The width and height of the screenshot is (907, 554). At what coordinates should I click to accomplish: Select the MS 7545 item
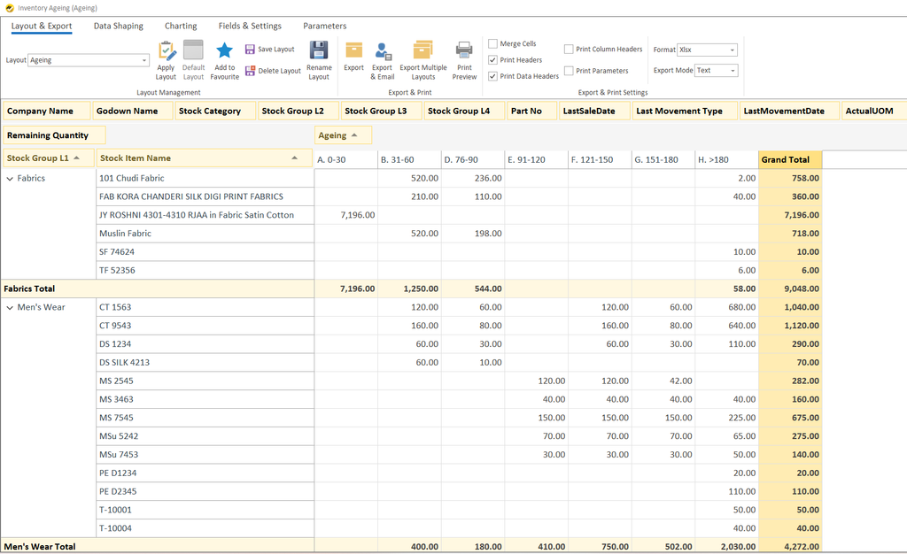tap(205, 418)
